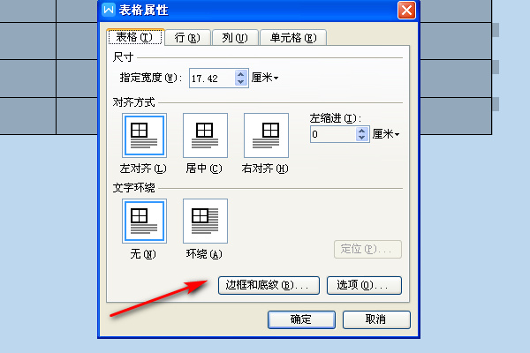Open width unit 厘米 dropdown
The image size is (530, 353).
(x=265, y=78)
